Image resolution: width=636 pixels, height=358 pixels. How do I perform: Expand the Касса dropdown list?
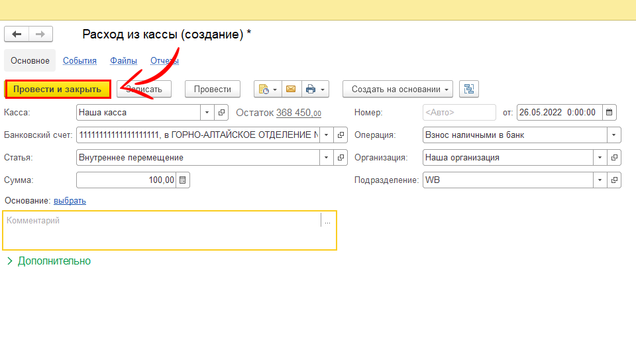[x=207, y=113]
